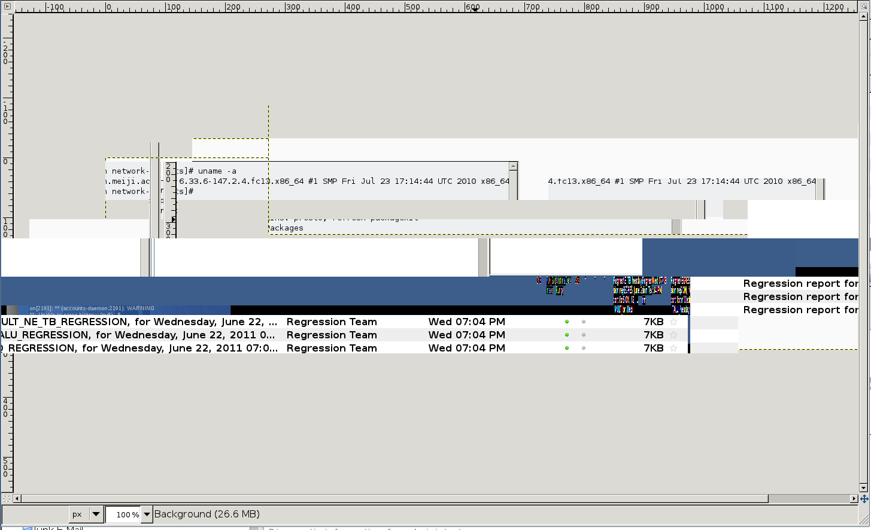Click star icon on ULT_NE_TB_REGRESSION row

pos(673,322)
